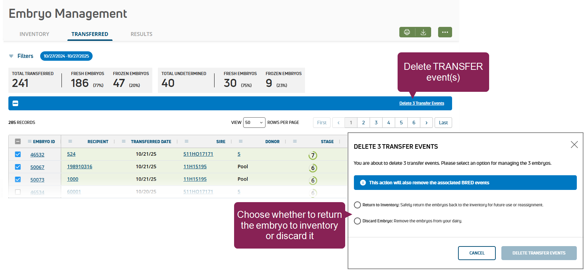Go to next page using right chevron
The height and width of the screenshot is (273, 588).
point(426,123)
